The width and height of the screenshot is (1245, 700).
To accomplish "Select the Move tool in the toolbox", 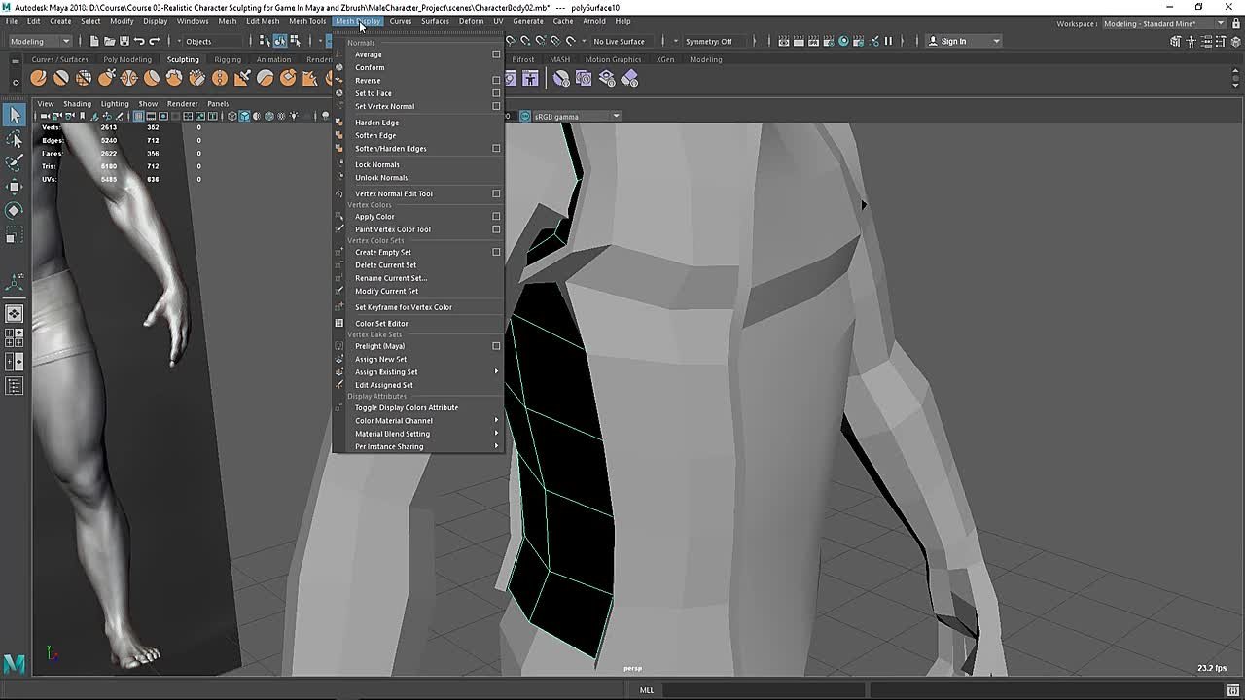I will 15,187.
